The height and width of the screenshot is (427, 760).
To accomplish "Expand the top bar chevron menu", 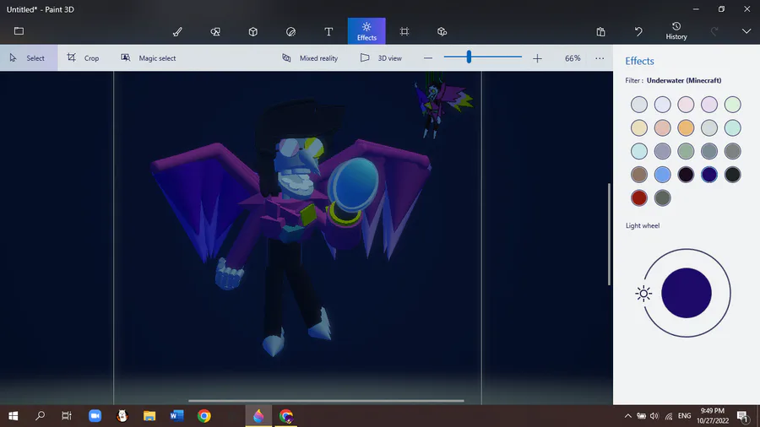I will (x=746, y=31).
